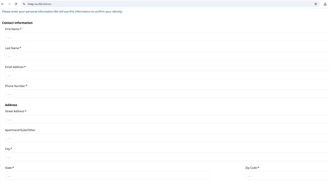Select the 'Zip Code' label
Viewport: 329px width, 184px height.
(251, 168)
